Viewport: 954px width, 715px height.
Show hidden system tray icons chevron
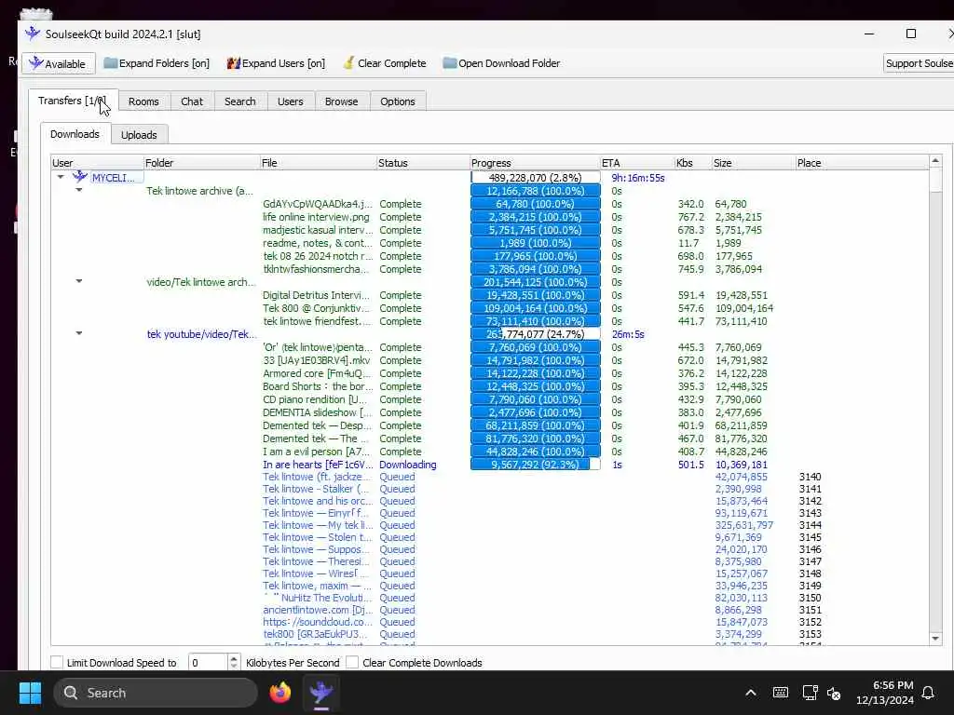tap(751, 693)
